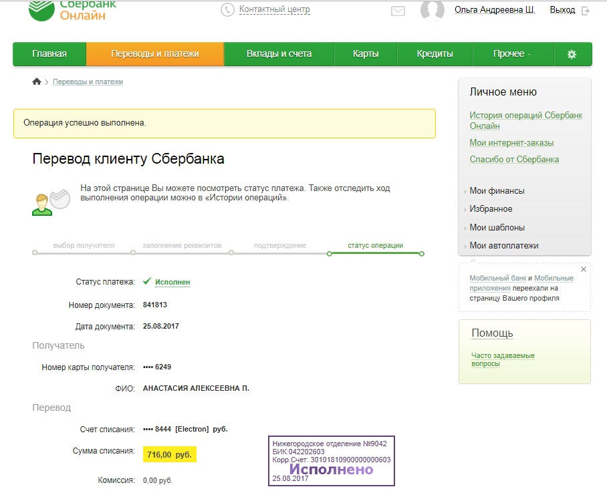This screenshot has width=607, height=495.
Task: Click the заполнение реквизитов progress step
Action: click(182, 246)
